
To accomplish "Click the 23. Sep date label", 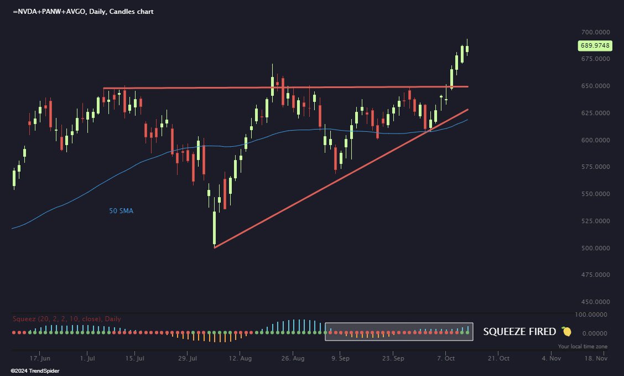I will [x=393, y=358].
